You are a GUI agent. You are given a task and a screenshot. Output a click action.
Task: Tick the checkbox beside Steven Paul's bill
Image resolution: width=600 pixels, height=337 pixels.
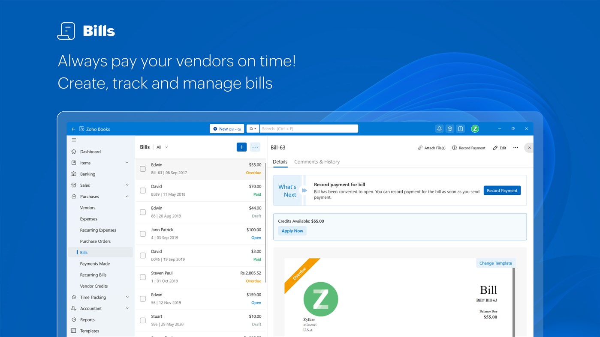[142, 277]
